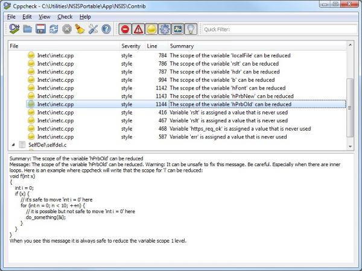
Task: Click the message details text pane
Action: [x=181, y=208]
